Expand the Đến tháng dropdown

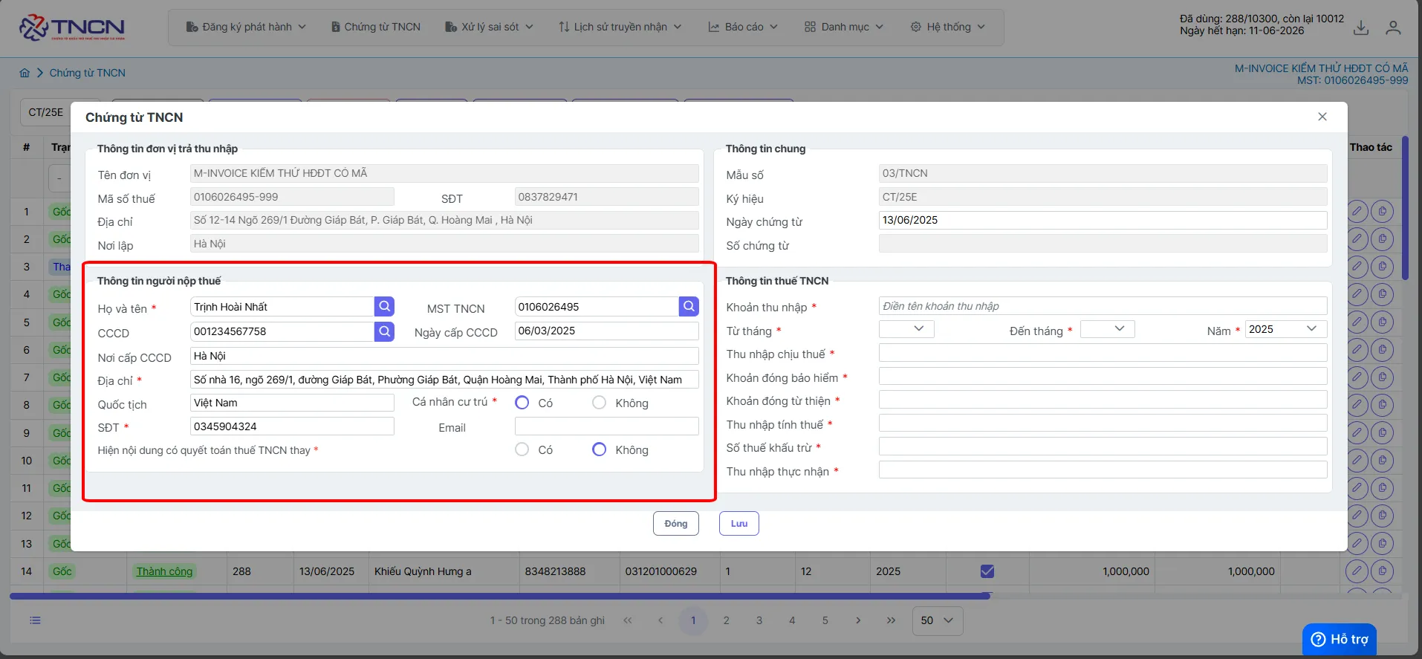(x=1107, y=329)
